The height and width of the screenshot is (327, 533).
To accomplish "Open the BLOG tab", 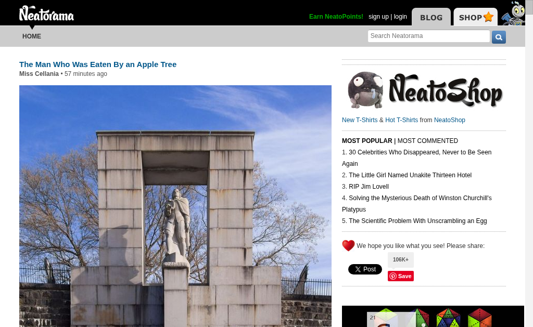I will [x=431, y=17].
